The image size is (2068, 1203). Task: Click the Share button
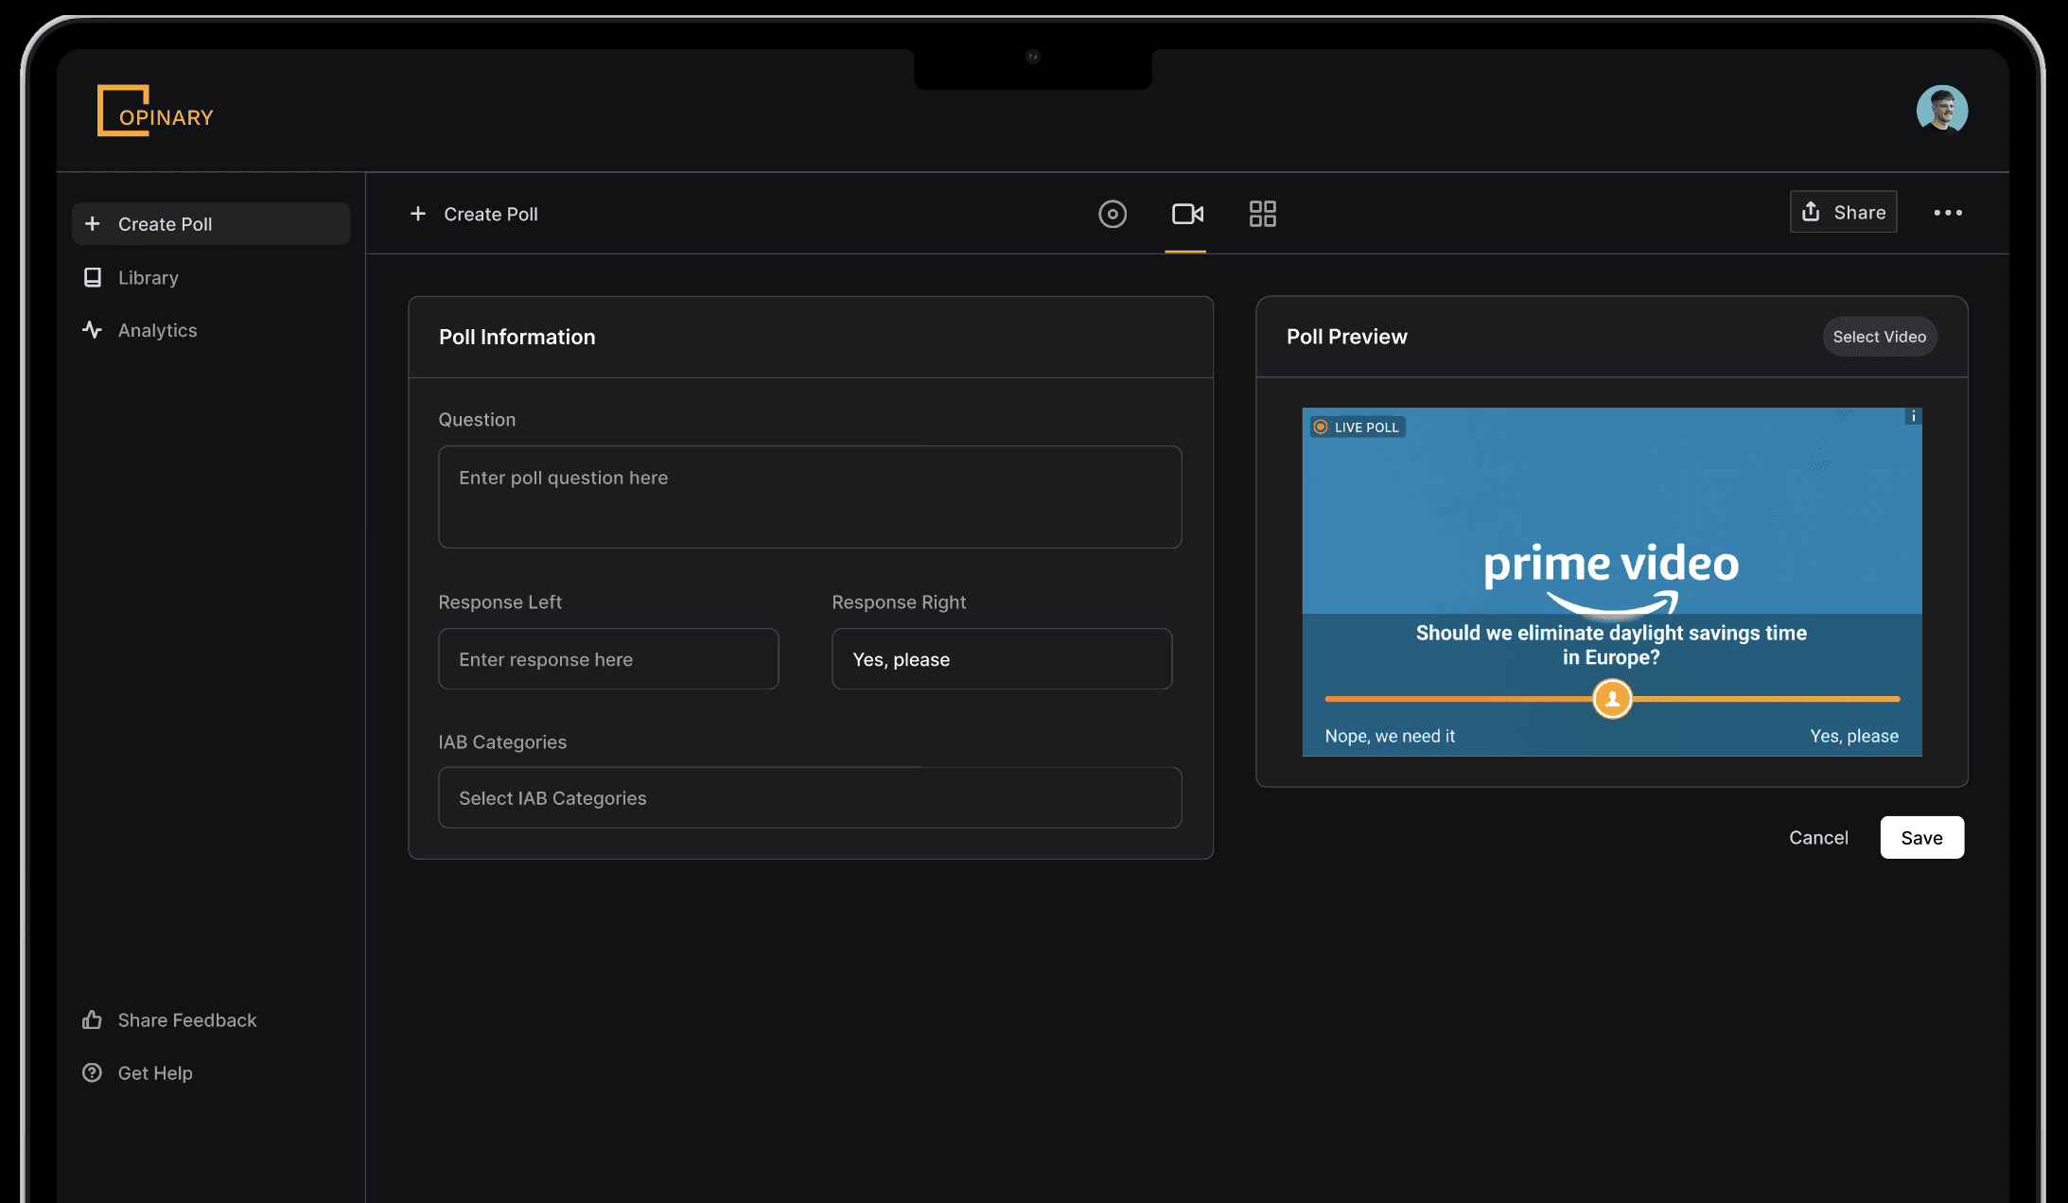pyautogui.click(x=1843, y=212)
